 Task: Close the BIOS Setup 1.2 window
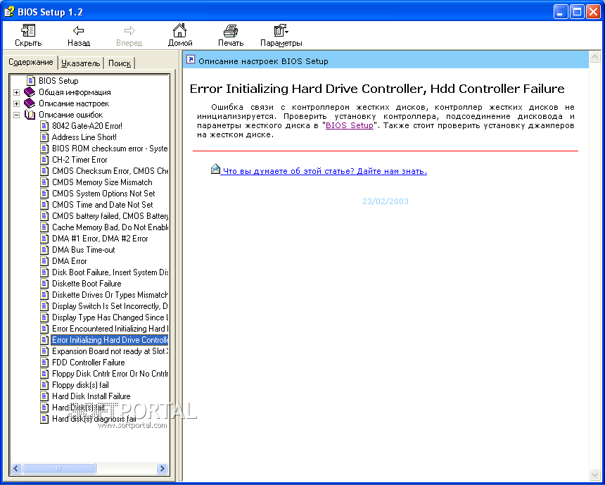(593, 12)
